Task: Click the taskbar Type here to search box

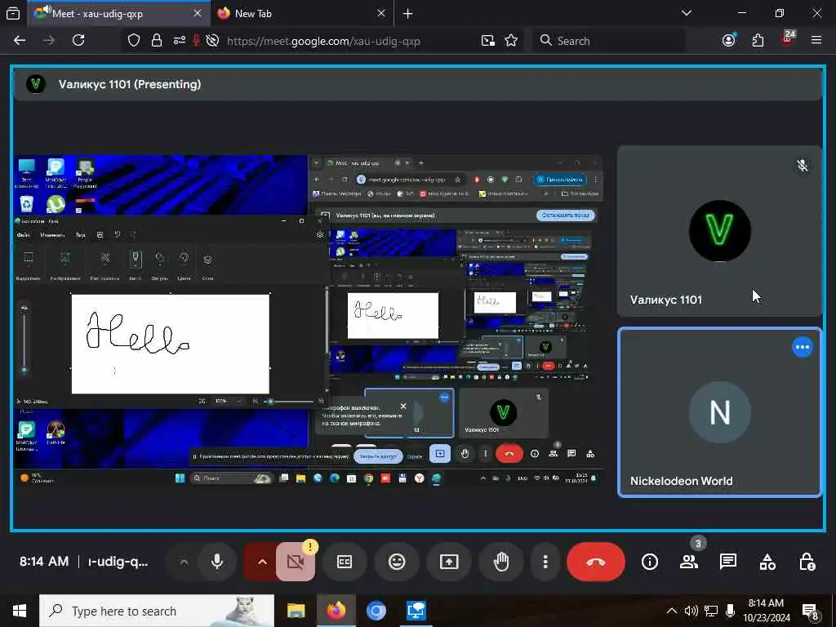Action: click(157, 611)
